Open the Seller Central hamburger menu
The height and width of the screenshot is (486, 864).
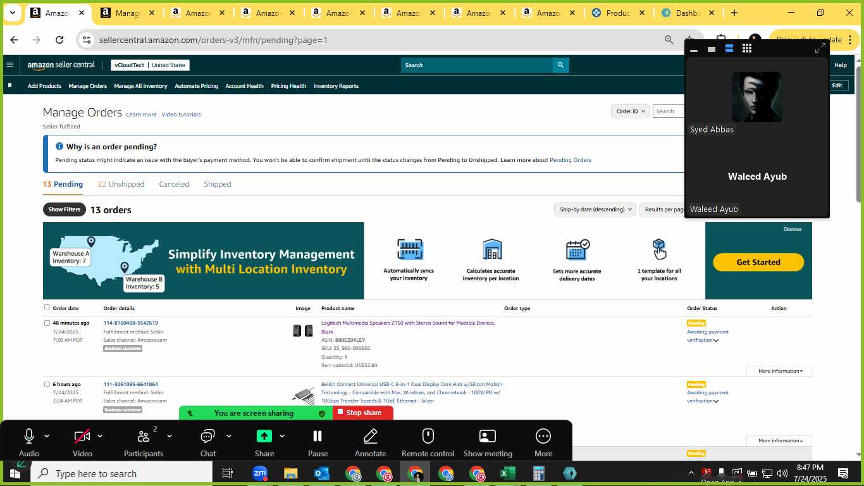9,65
